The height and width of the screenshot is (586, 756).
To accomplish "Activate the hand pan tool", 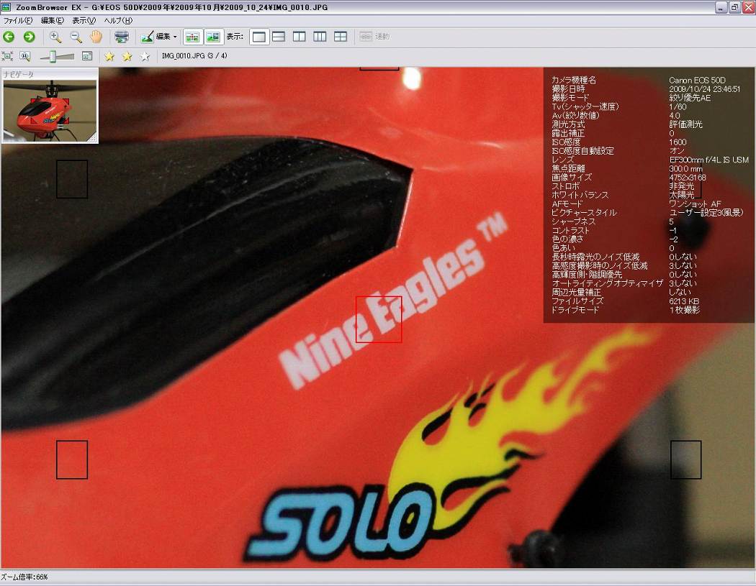I will (96, 37).
